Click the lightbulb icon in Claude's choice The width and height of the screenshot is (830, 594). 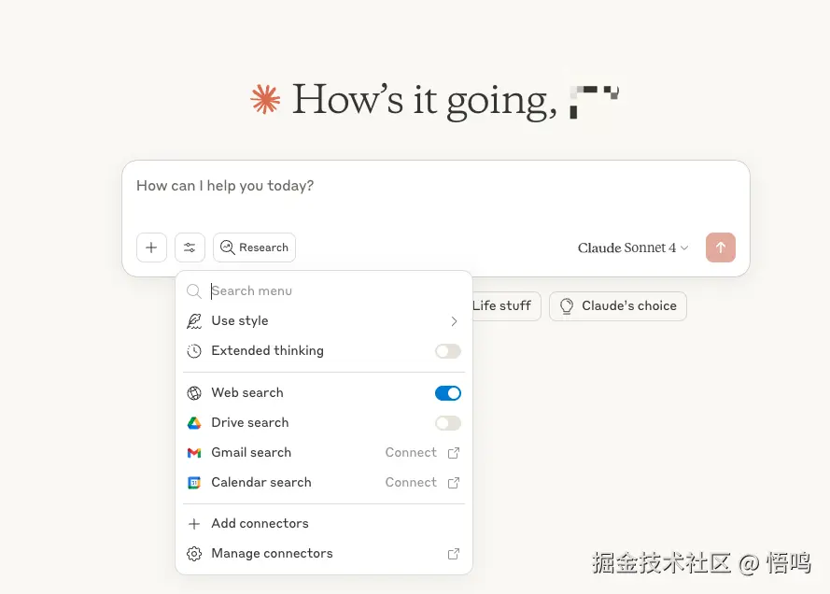pos(567,306)
